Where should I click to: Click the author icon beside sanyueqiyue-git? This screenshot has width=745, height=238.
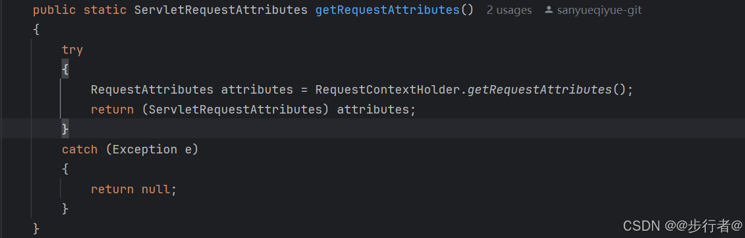tap(548, 10)
